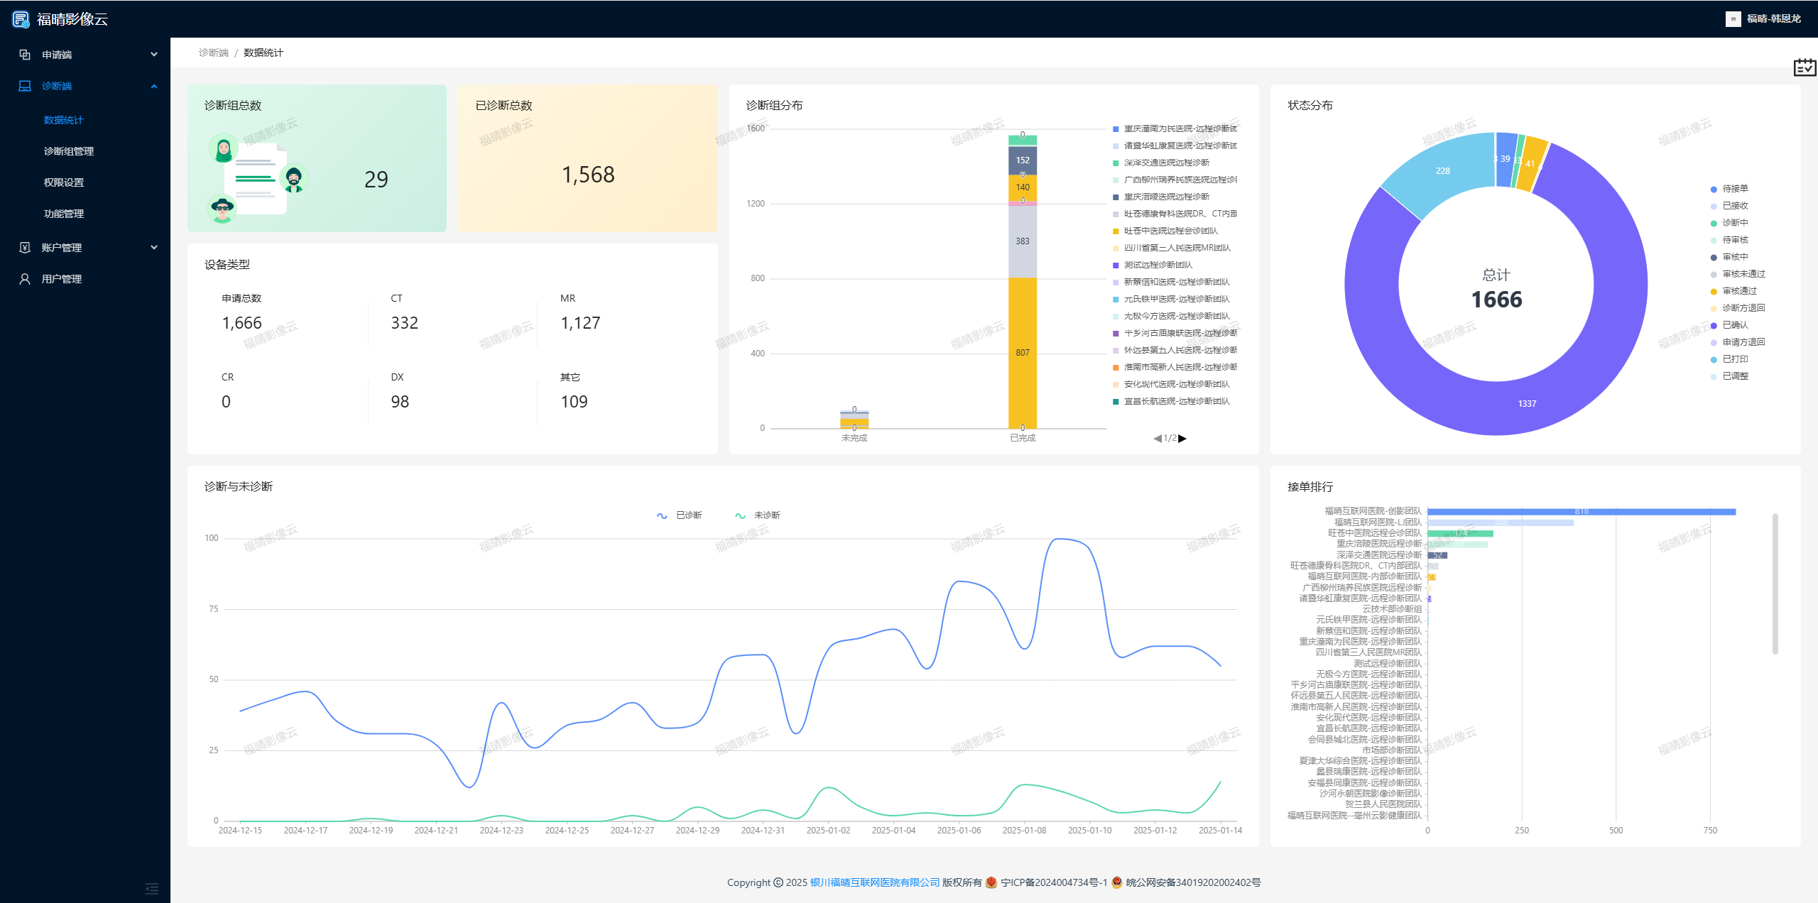Expand the 账户管理 menu chevron
Screen dimensions: 1818x903
tap(154, 248)
